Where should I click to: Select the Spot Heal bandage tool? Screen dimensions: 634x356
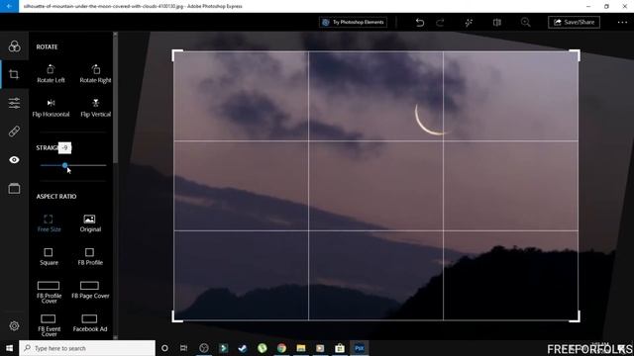tap(14, 132)
